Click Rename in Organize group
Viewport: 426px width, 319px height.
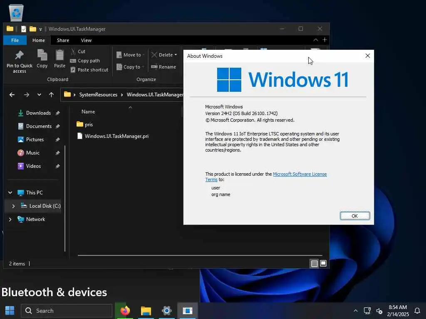(163, 67)
